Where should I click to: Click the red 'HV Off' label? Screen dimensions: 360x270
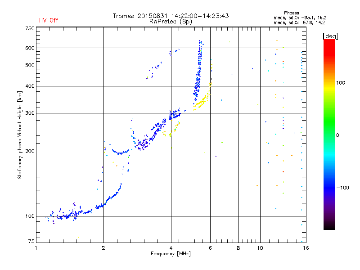point(49,20)
